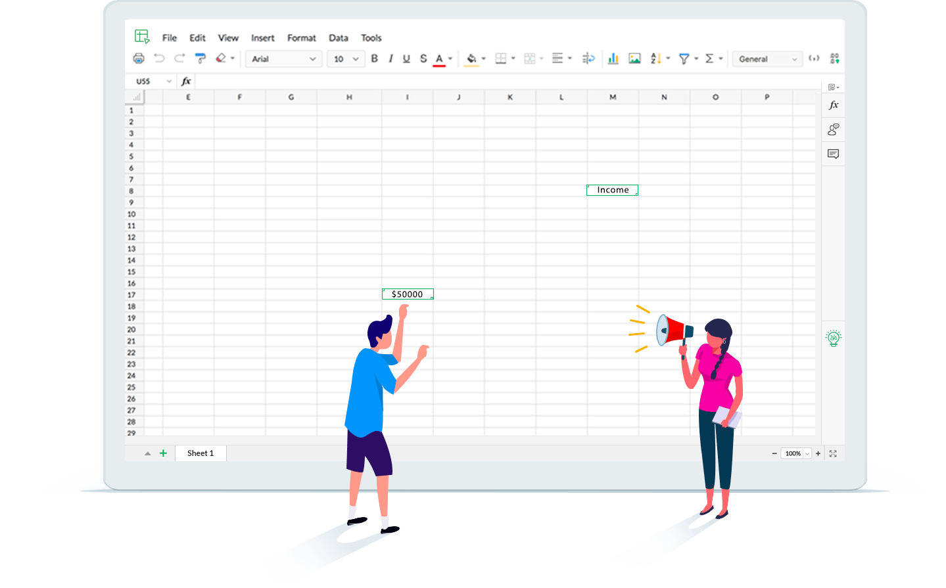Select the Print icon
The width and height of the screenshot is (946, 588).
(x=139, y=58)
